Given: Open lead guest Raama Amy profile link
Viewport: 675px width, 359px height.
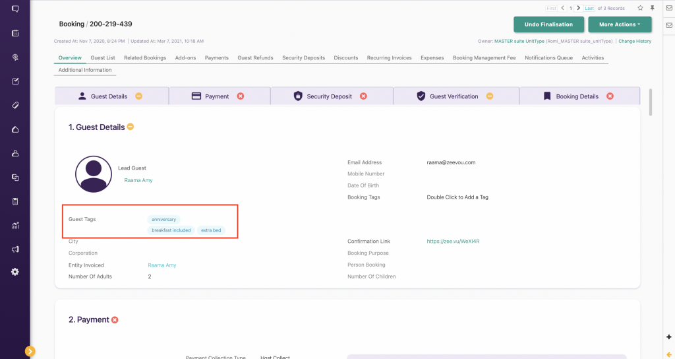Looking at the screenshot, I should point(138,180).
